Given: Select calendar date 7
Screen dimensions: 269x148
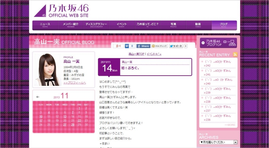Looking at the screenshot, I should pyautogui.click(x=73, y=112).
